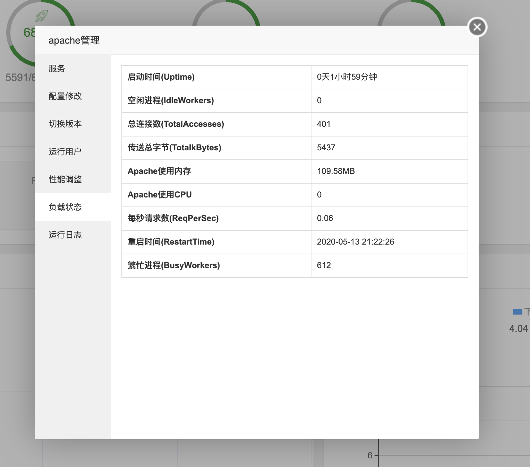
Task: Click the 启动时间(Uptime) label
Action: click(161, 77)
